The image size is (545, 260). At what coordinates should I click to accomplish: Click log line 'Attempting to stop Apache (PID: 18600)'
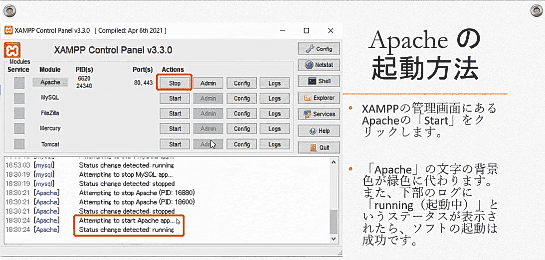[x=137, y=202]
